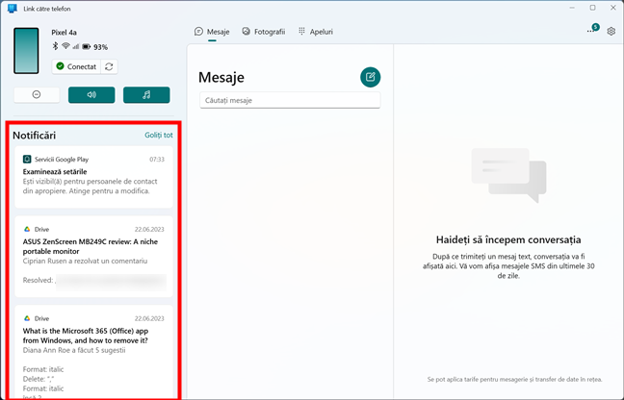Click the Bluetooth status icon
This screenshot has width=624, height=400.
tap(55, 46)
